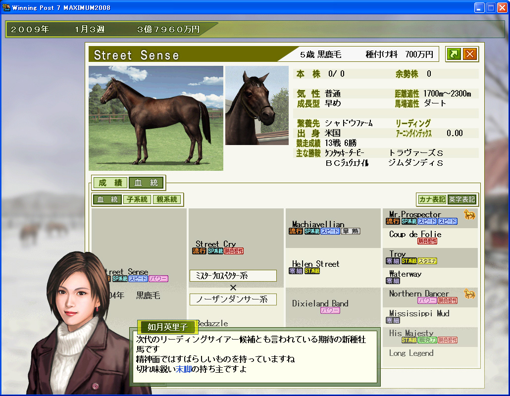Image resolution: width=510 pixels, height=396 pixels.
Task: Click the SP系統 badge under Machiavellian
Action: click(x=312, y=231)
